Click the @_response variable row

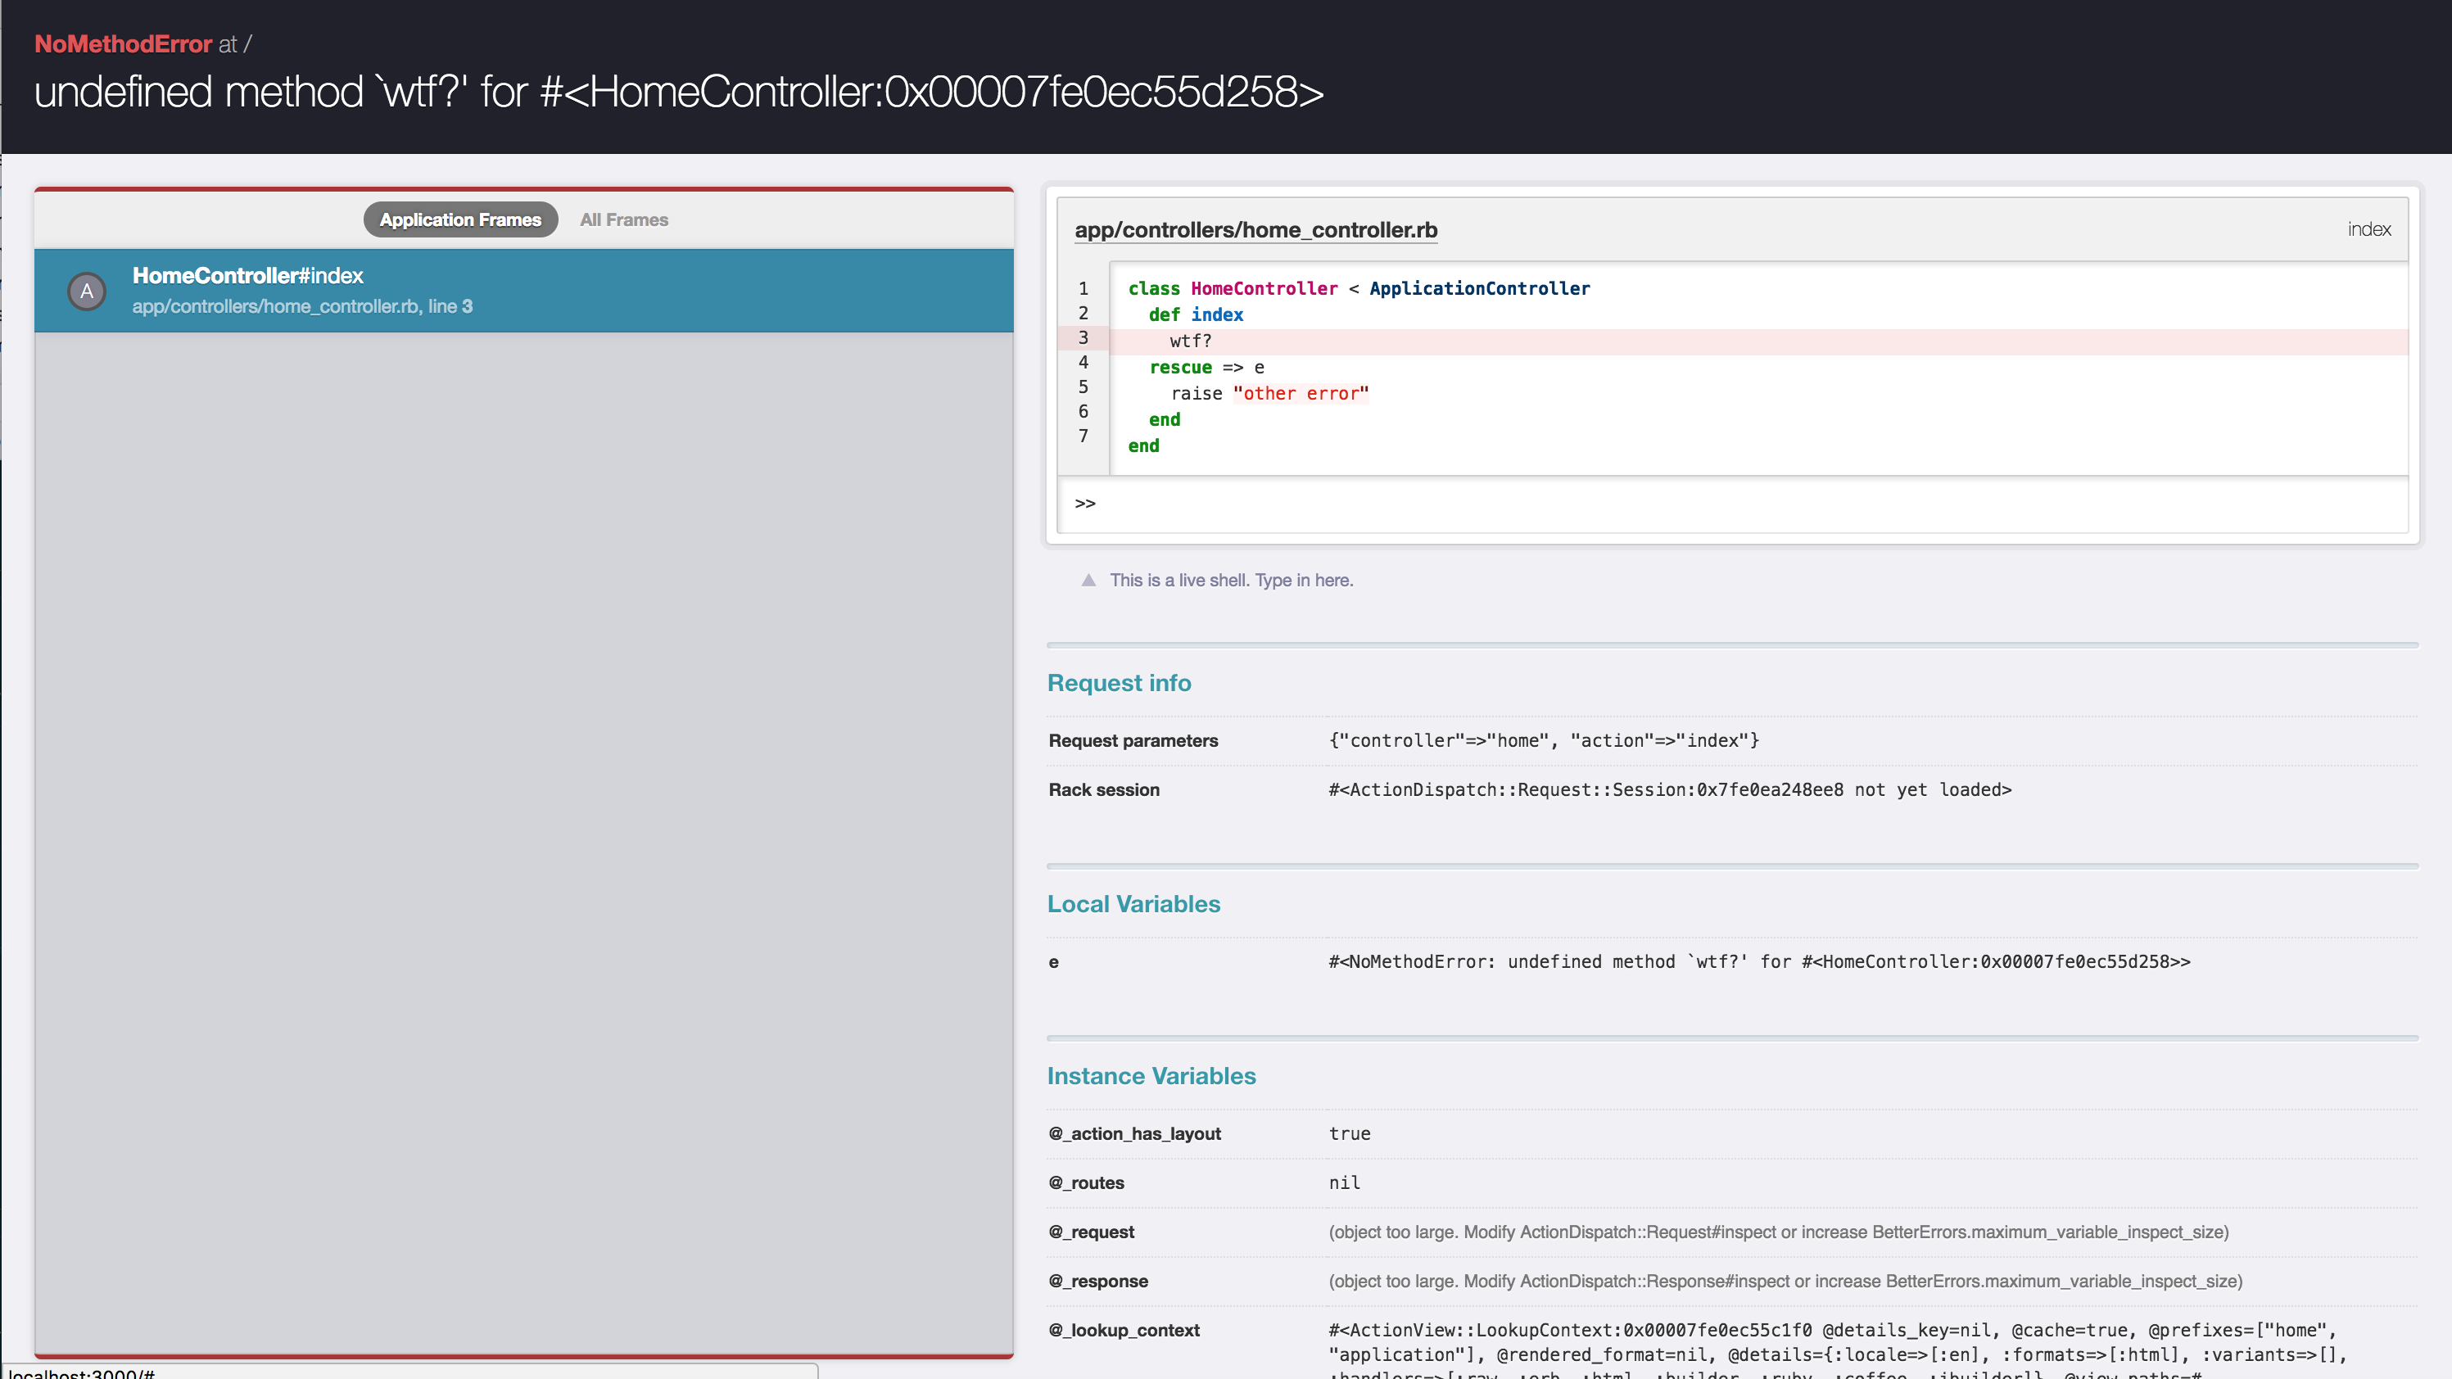coord(1732,1281)
